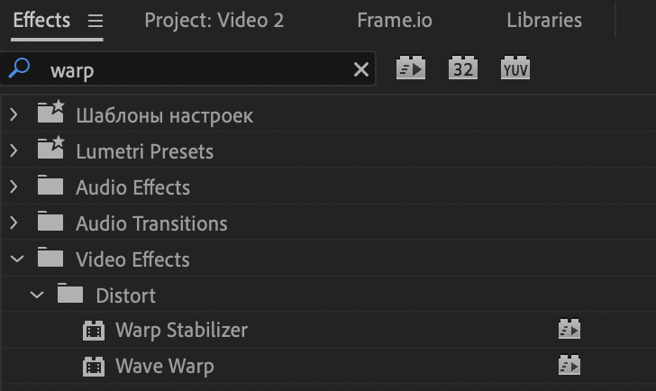Open the Frame.io tab
This screenshot has height=391, width=656.
[x=395, y=20]
